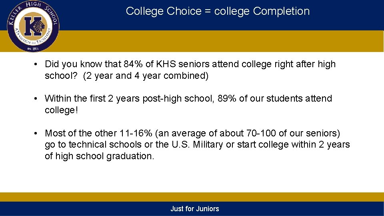Click the K letter in the school emblem

point(32,26)
